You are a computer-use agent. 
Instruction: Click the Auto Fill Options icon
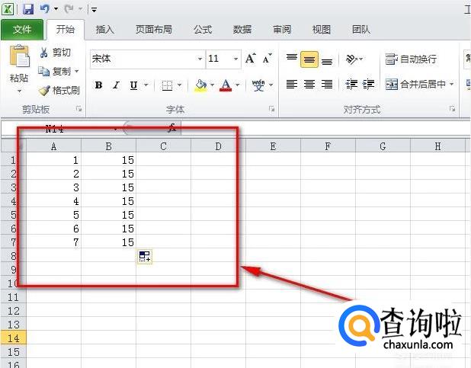145,257
